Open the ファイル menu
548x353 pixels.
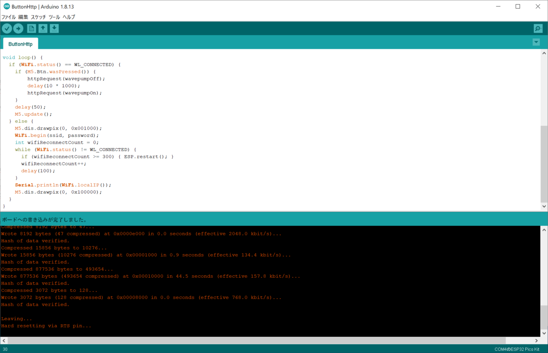(9, 17)
